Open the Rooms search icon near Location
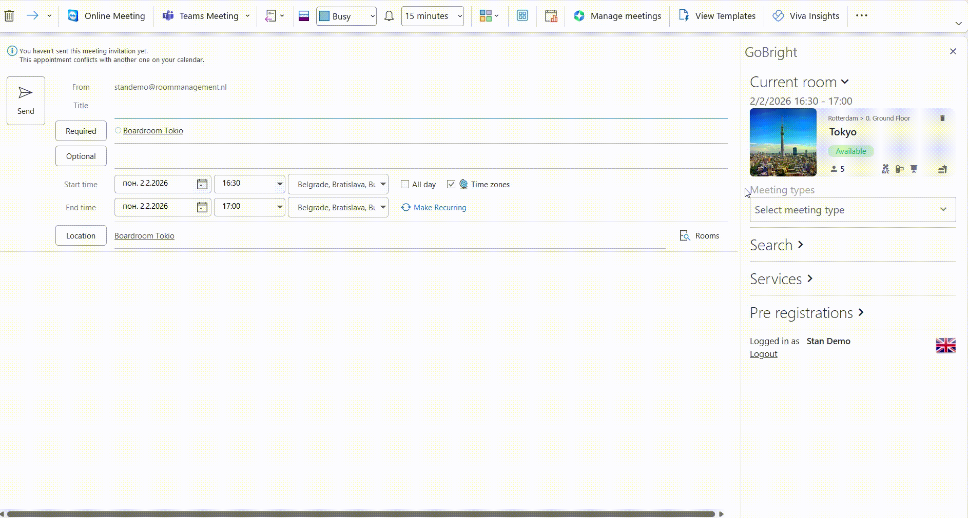 (x=686, y=235)
